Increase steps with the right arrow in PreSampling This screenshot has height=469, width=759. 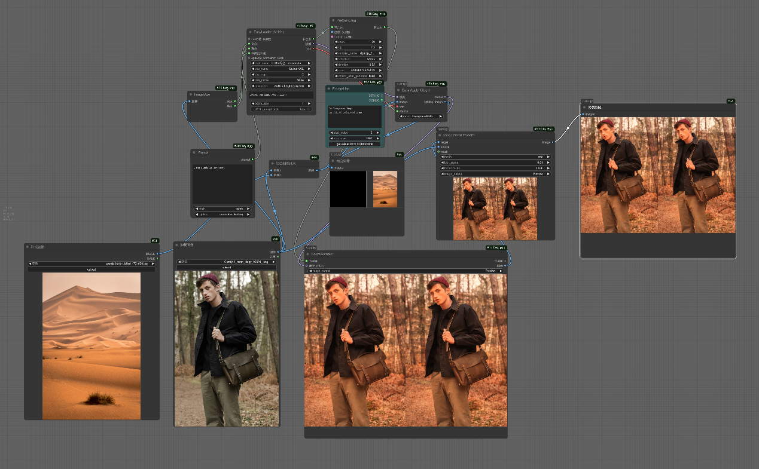pyautogui.click(x=381, y=42)
